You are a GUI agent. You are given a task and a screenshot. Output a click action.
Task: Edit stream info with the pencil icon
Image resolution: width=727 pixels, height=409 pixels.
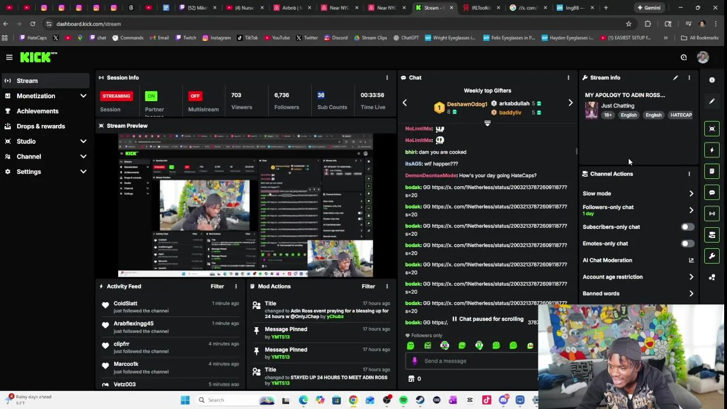coord(675,78)
